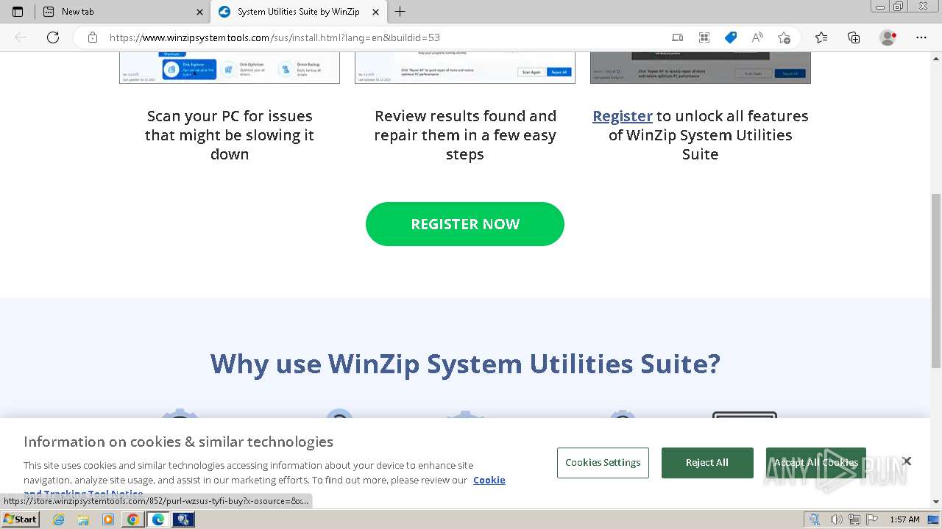
Task: Click the Review results found text
Action: point(465,135)
